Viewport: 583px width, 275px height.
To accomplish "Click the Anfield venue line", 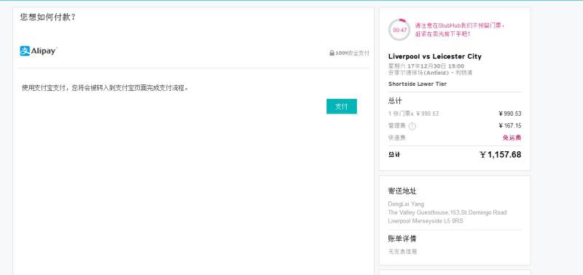I will [x=430, y=73].
